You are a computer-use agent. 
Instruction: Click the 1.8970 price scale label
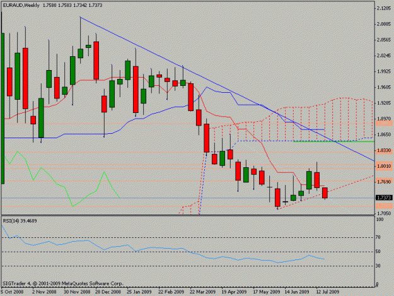(x=384, y=119)
